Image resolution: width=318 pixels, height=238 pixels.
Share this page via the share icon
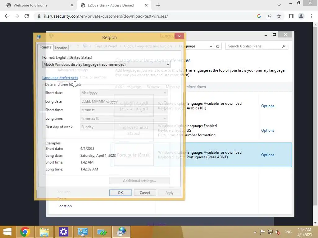pos(269,16)
